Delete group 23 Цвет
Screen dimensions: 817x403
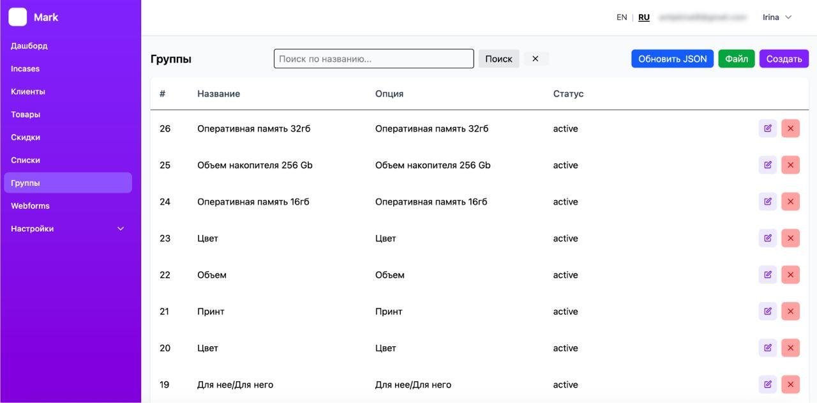[x=790, y=238]
